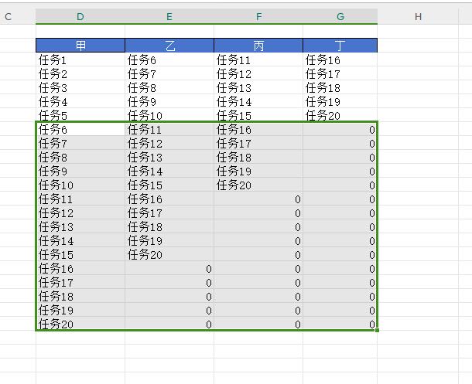The width and height of the screenshot is (472, 384).
Task: Select the 0 in column G beside 任务20 in column F
Action: click(340, 185)
